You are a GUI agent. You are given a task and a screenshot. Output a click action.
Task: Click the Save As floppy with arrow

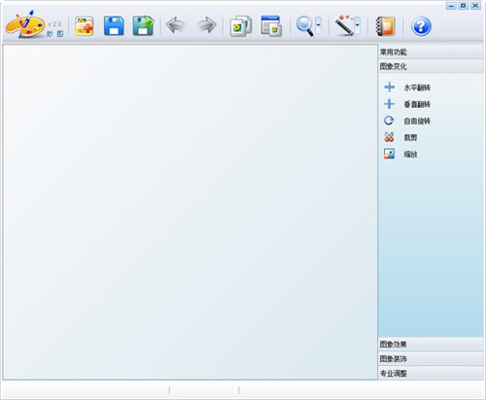point(143,25)
